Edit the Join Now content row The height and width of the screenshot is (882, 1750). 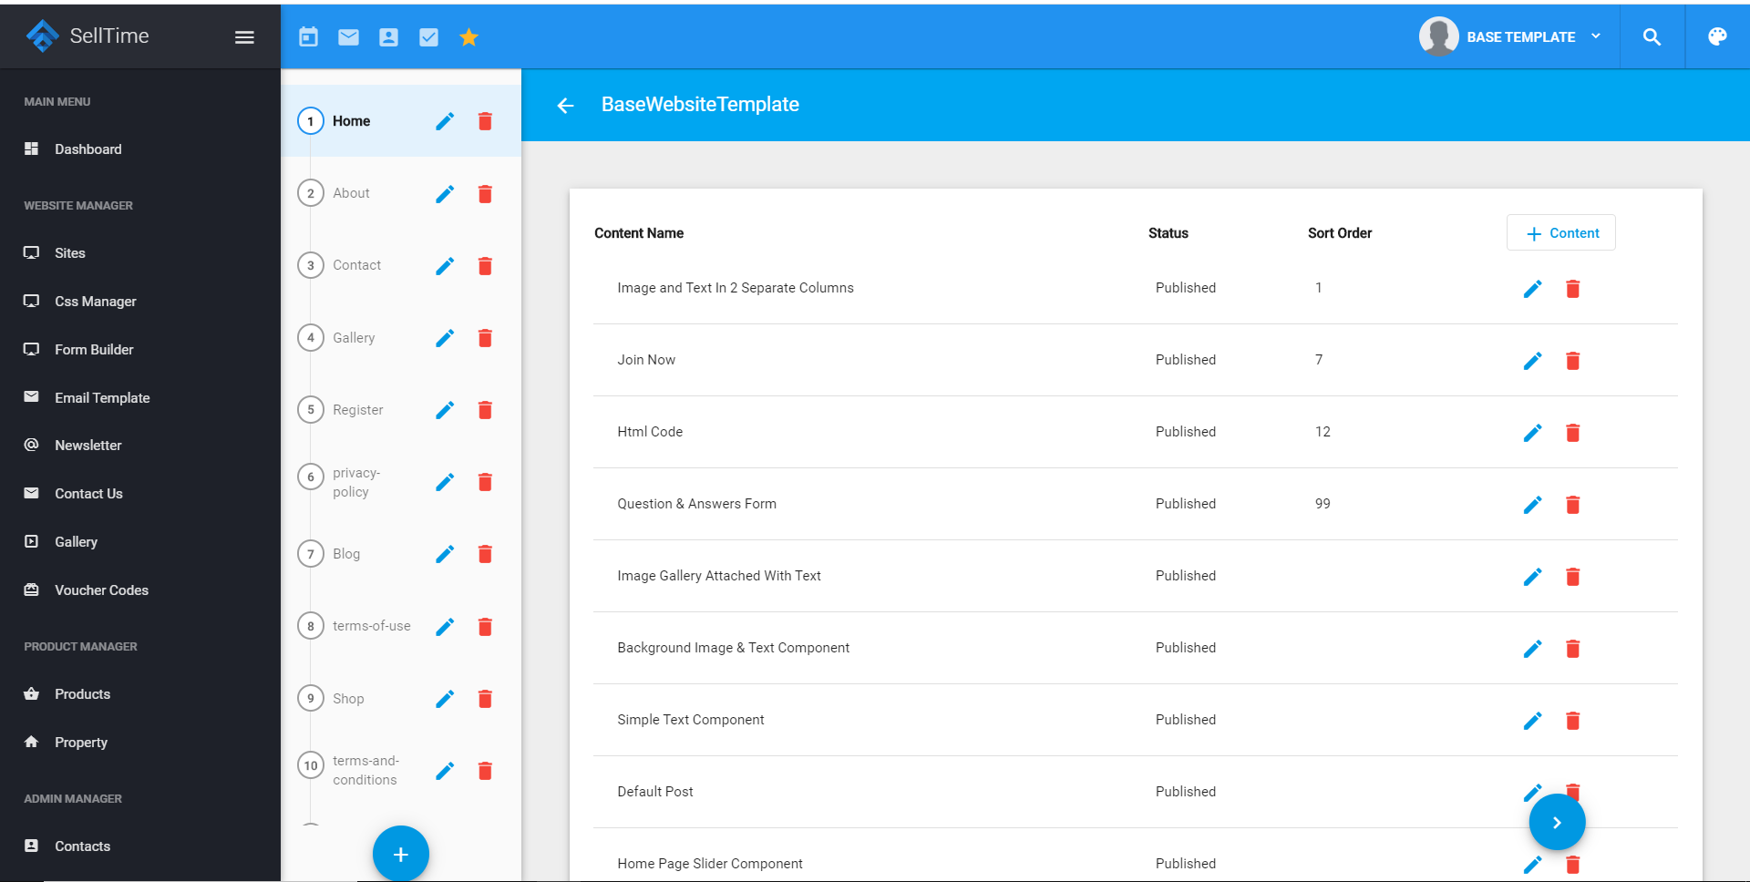pos(1533,361)
